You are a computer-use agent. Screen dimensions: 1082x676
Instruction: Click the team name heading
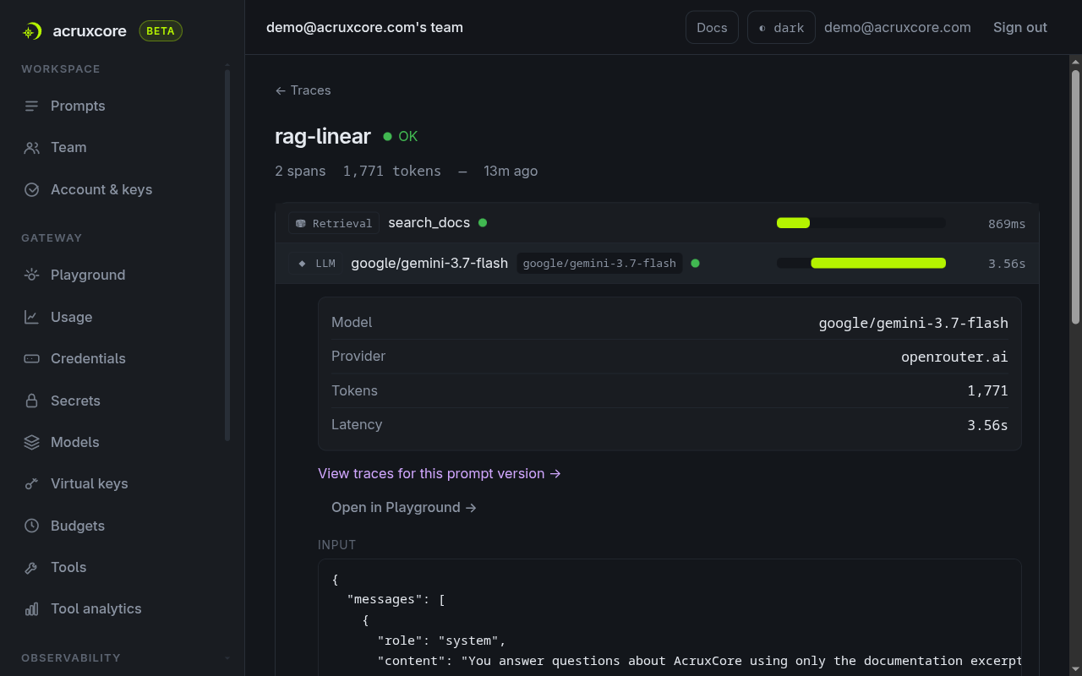364,27
